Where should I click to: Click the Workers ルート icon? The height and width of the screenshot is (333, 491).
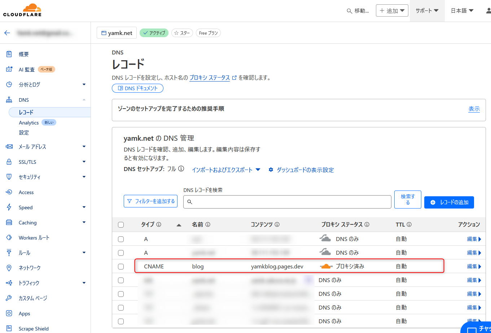(9, 238)
